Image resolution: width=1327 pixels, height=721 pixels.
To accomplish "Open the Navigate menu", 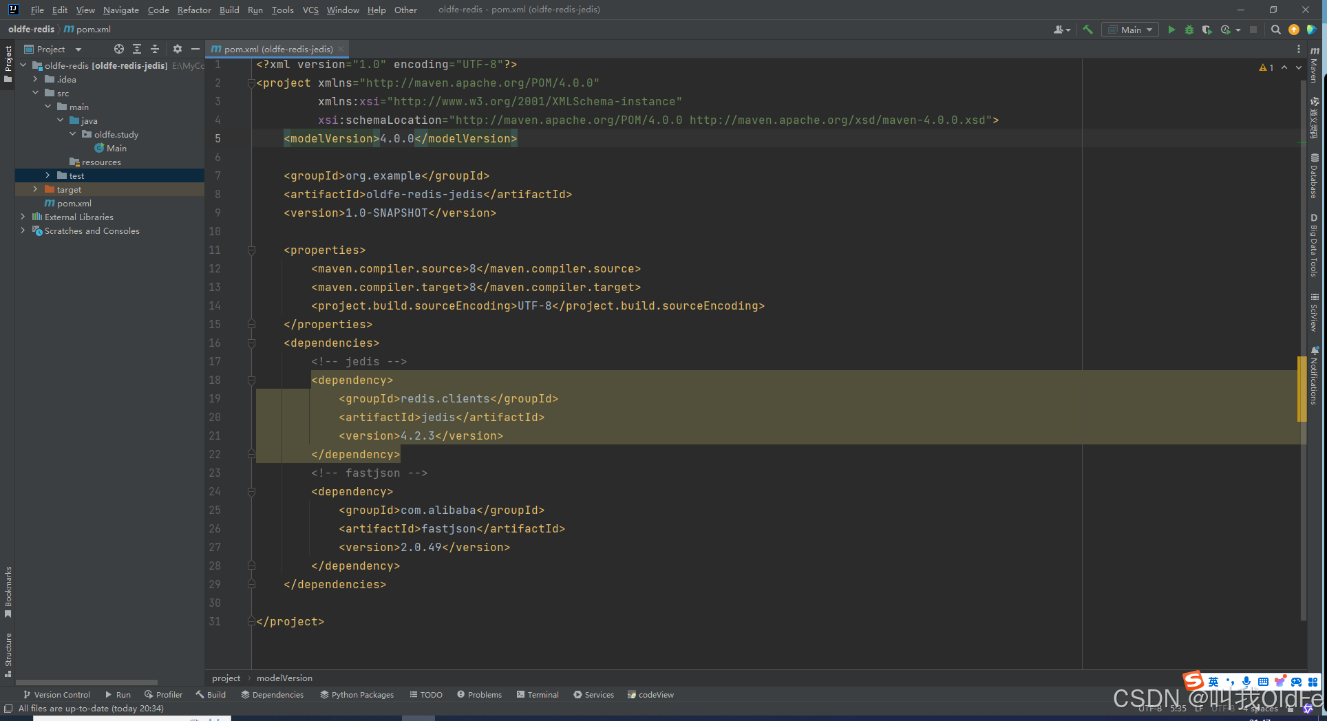I will (x=121, y=10).
